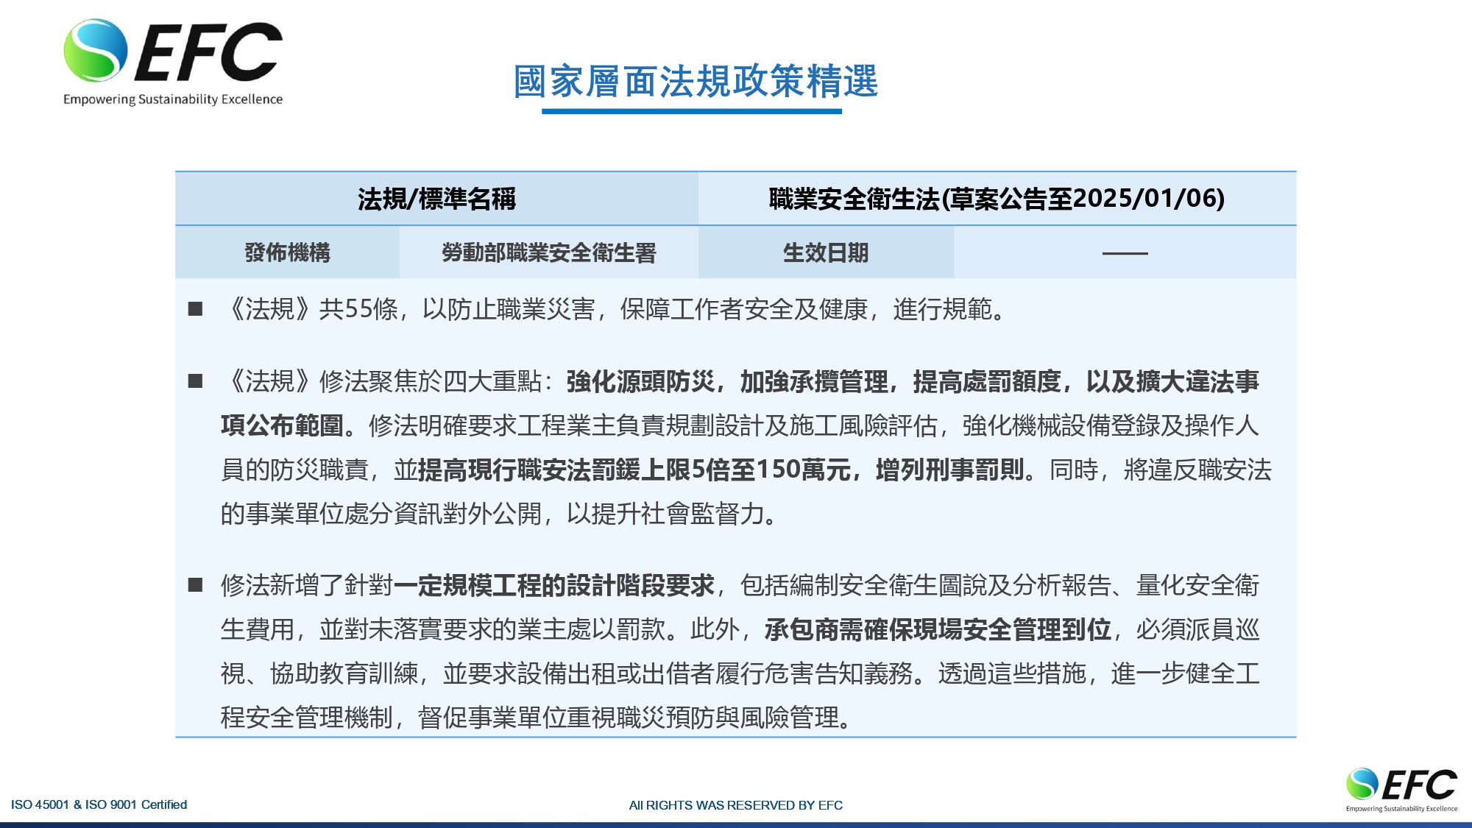Click the bullet line 《法規》共55條
Viewport: 1472px width, 828px height.
(x=615, y=309)
